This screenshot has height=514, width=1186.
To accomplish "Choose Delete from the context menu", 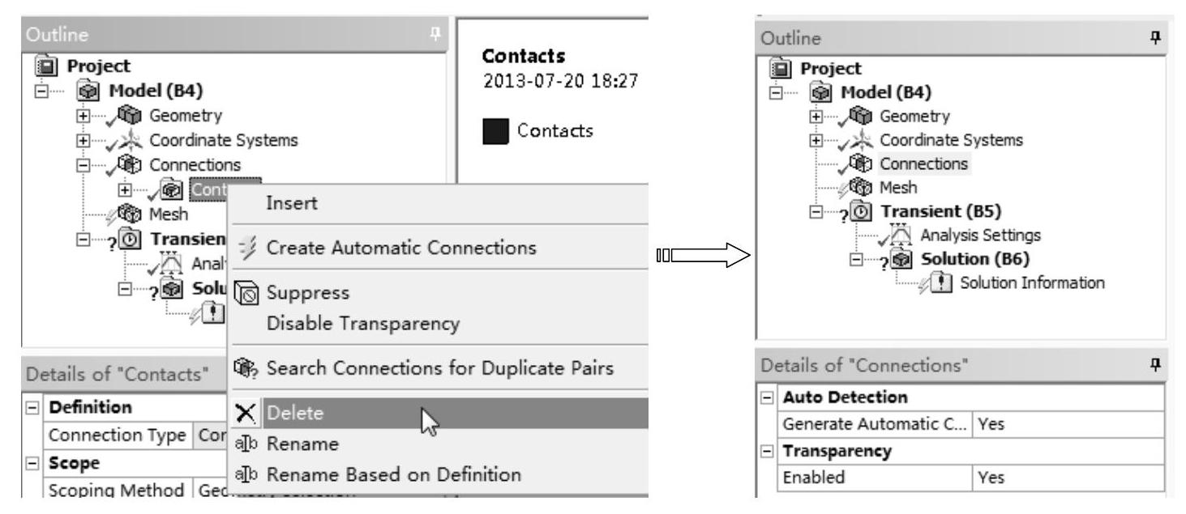I will point(295,414).
